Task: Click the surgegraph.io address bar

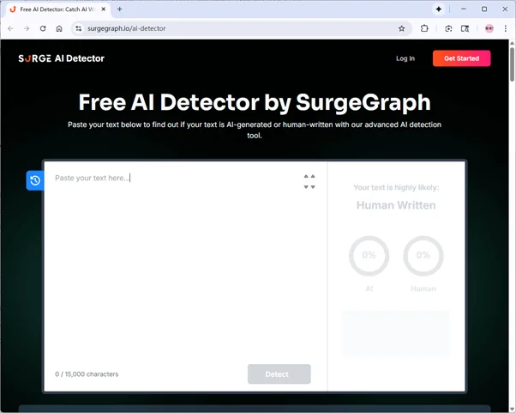Action: 240,28
